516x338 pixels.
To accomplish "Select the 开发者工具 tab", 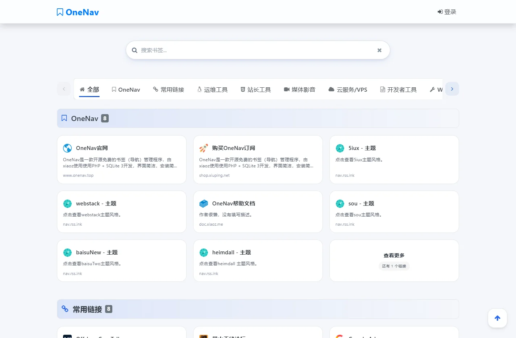I will point(399,89).
